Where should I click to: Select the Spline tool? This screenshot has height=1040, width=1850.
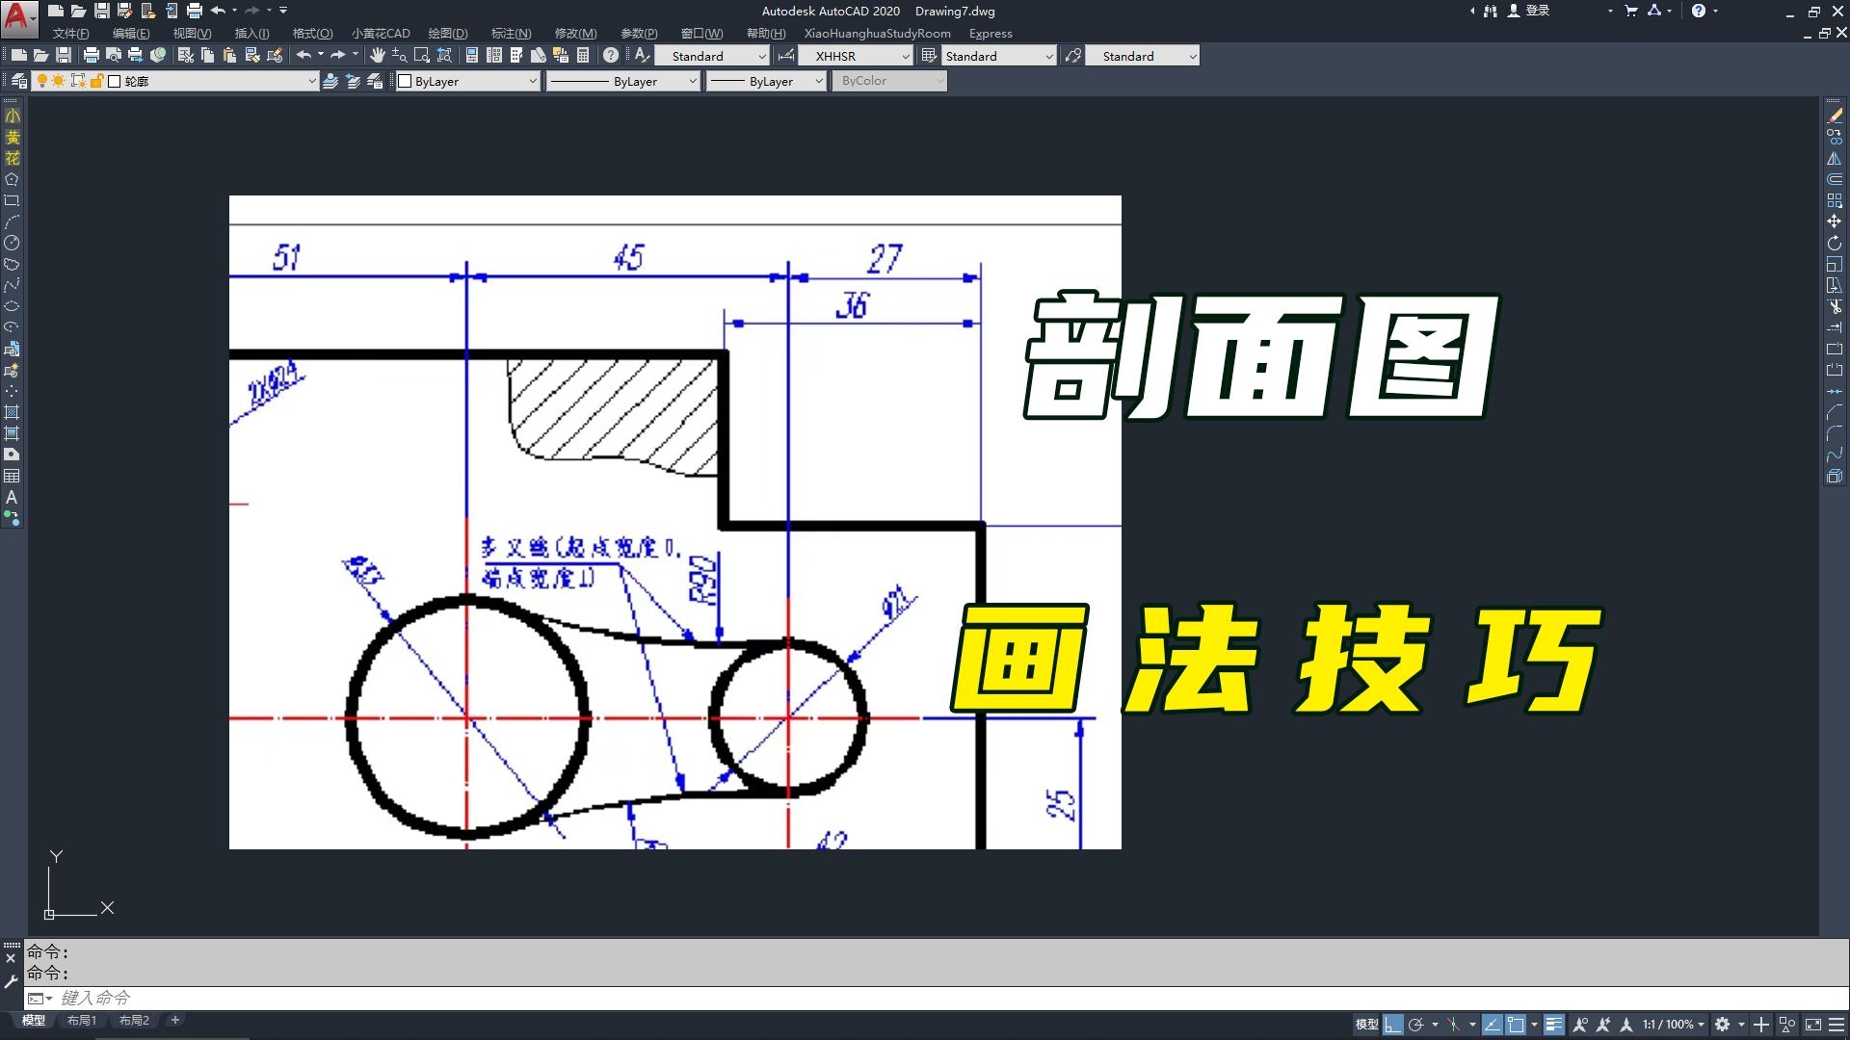pyautogui.click(x=13, y=286)
